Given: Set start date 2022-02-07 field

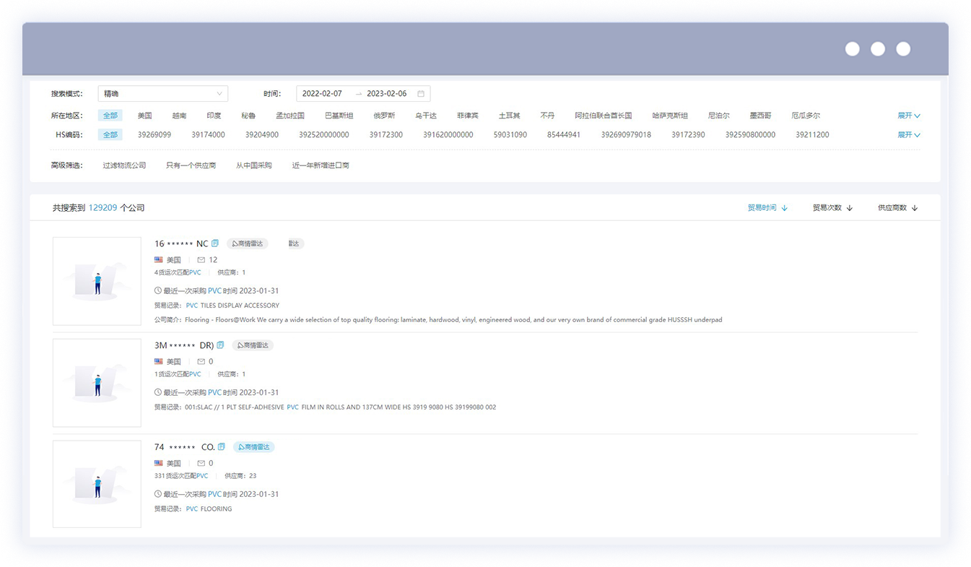Looking at the screenshot, I should pos(322,93).
